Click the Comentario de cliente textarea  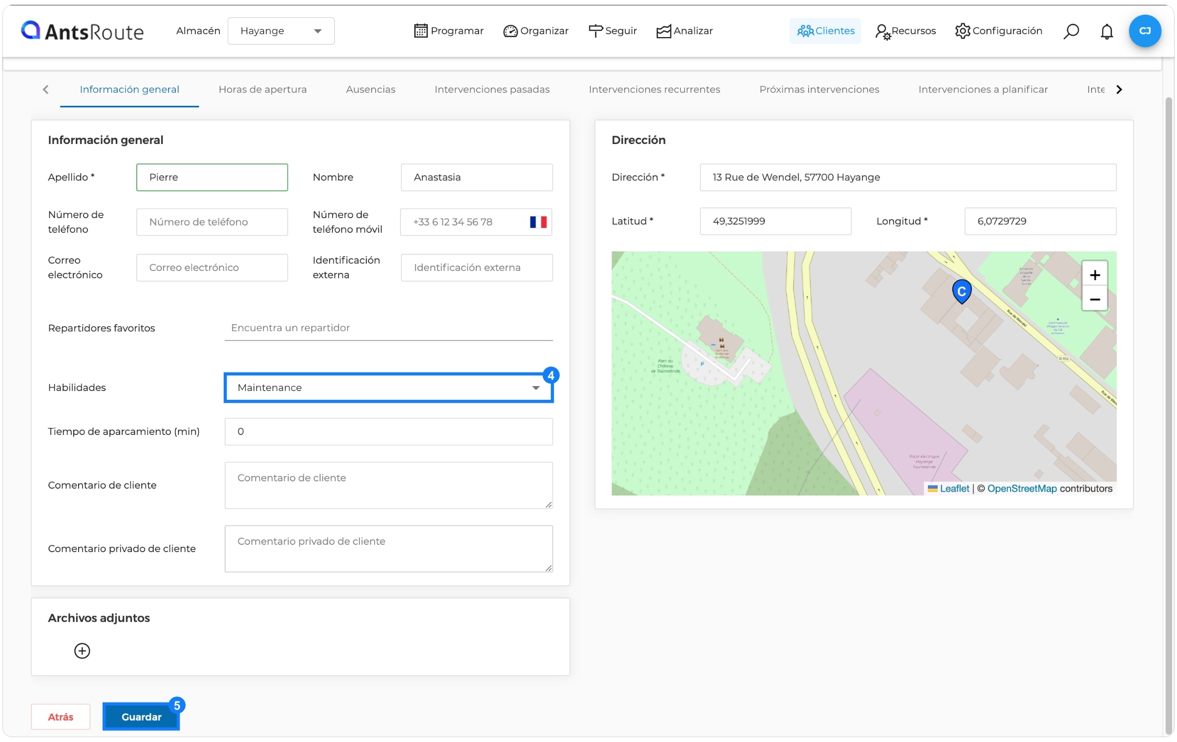(389, 485)
